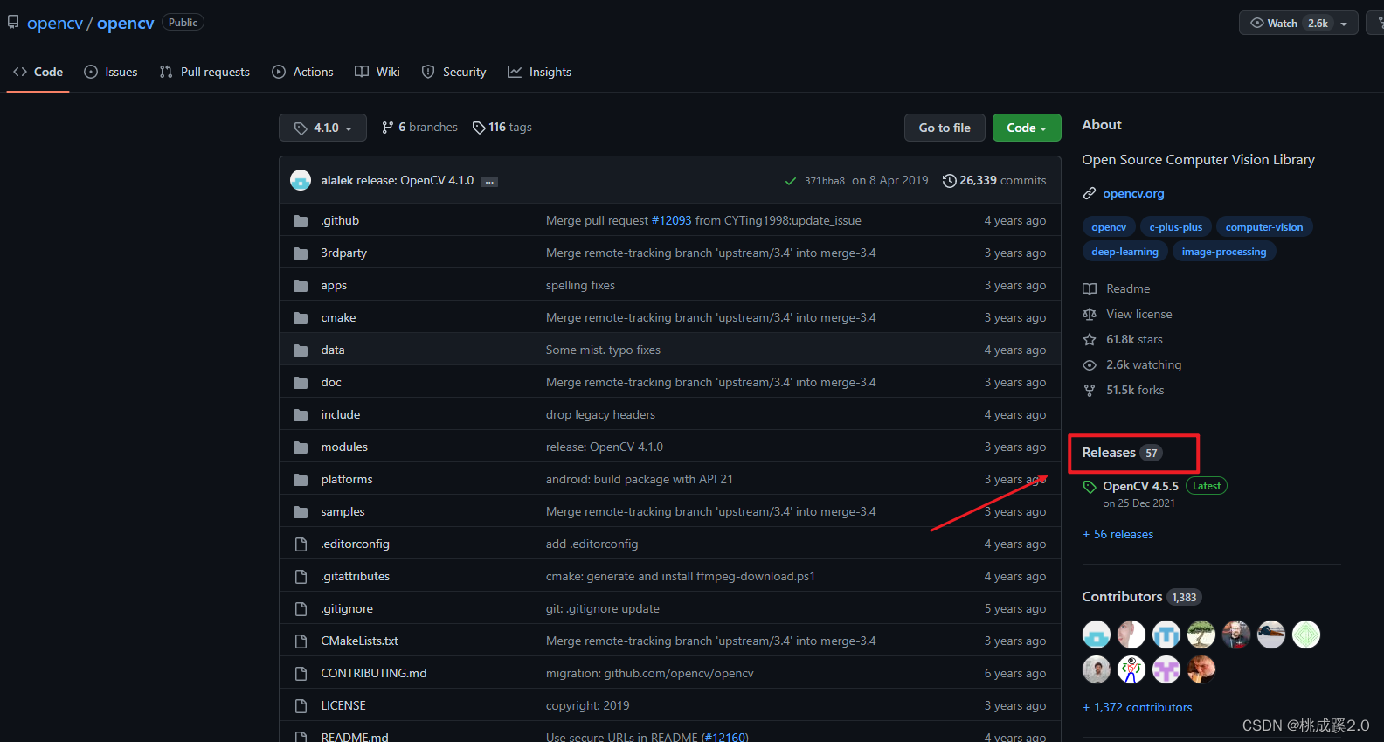Image resolution: width=1384 pixels, height=742 pixels.
Task: Open the CONTRIBUTING.md file
Action: coord(374,674)
